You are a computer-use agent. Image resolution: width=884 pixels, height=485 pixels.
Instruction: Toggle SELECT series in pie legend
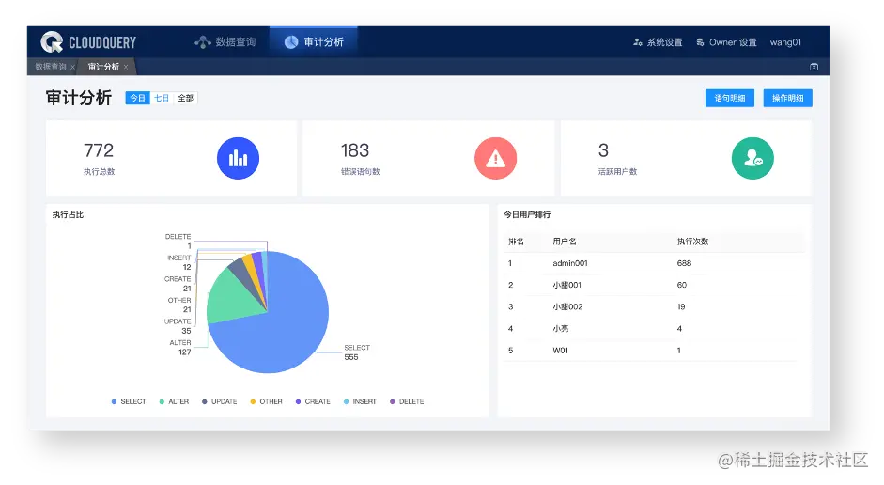click(129, 401)
